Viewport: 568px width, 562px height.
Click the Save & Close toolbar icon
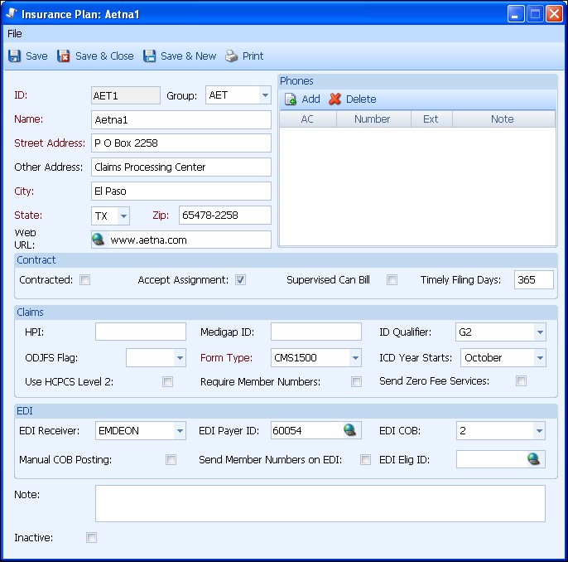(64, 56)
